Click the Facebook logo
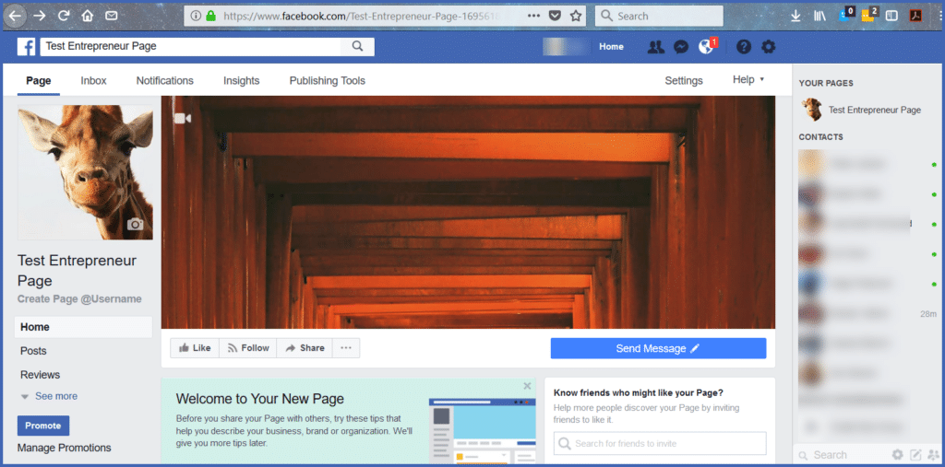945x467 pixels. 26,46
